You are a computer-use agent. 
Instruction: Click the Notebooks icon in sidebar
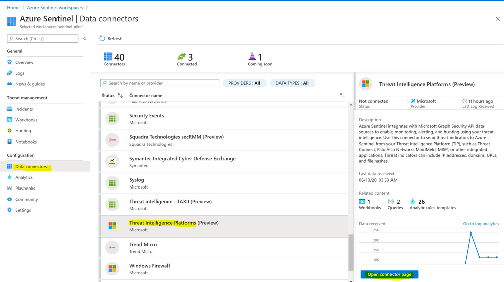(x=9, y=142)
